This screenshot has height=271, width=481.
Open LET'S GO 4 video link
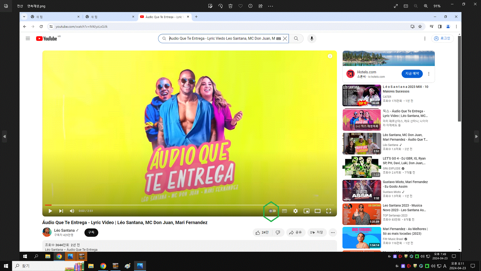(x=404, y=161)
